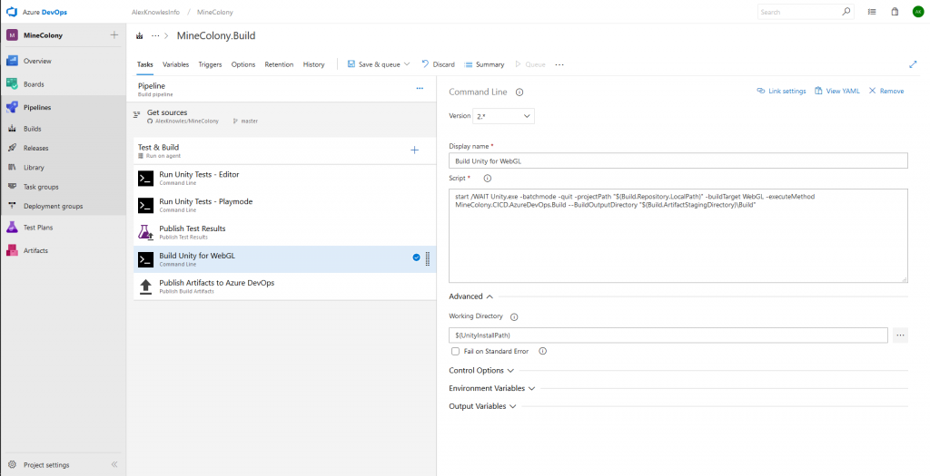Switch to the Variables tab
Image resolution: width=930 pixels, height=476 pixels.
click(175, 64)
